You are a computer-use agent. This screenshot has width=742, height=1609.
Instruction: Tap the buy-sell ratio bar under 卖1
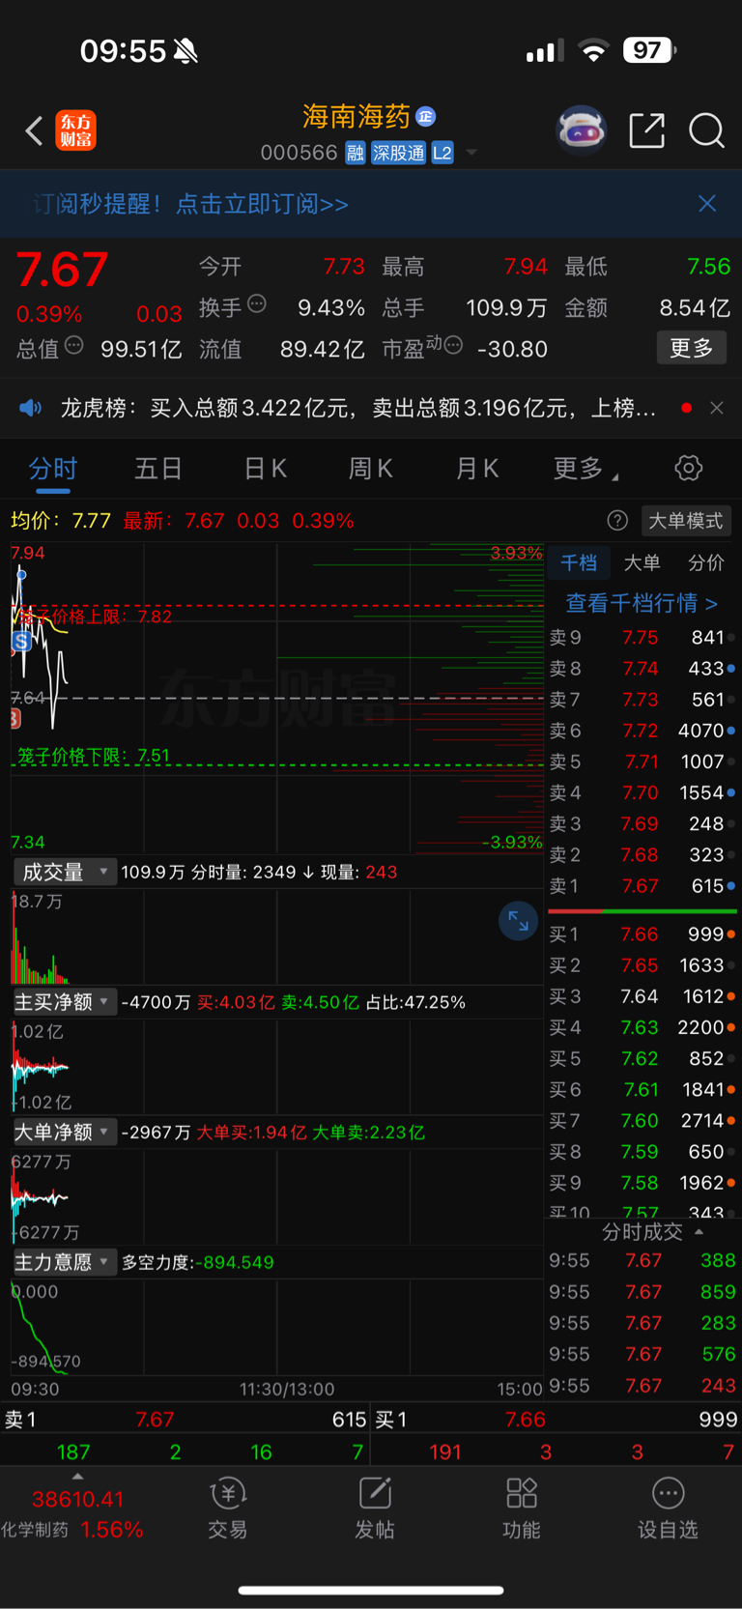(642, 911)
